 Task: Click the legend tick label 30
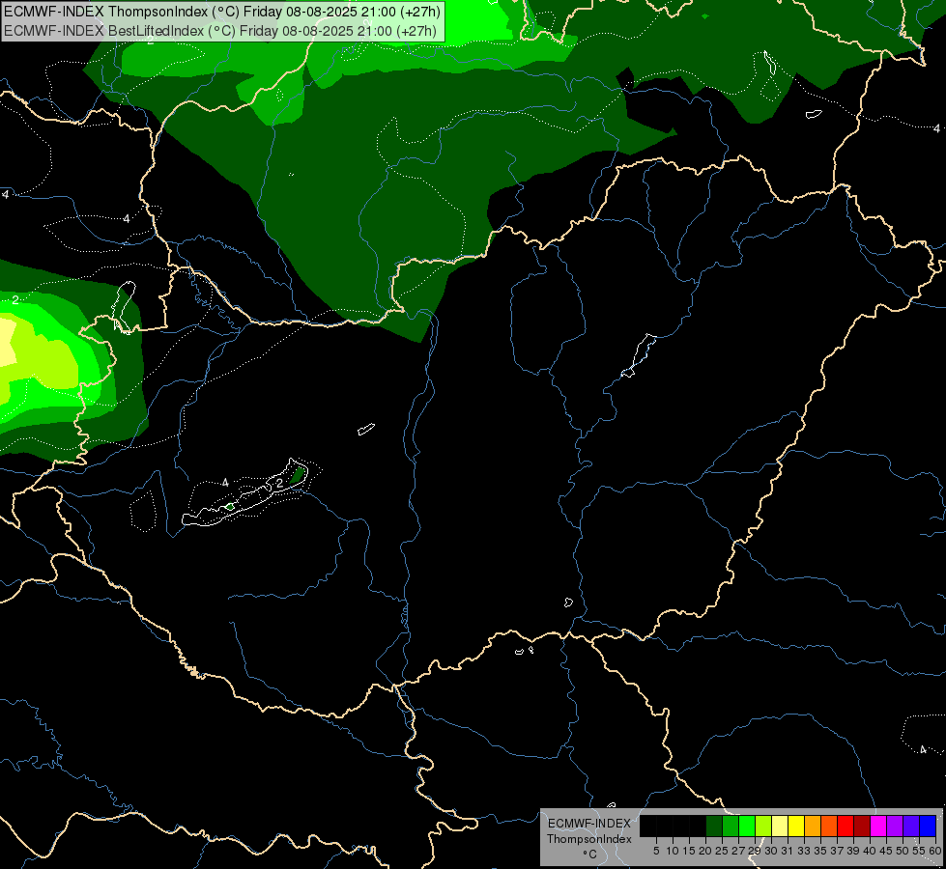pyautogui.click(x=771, y=851)
